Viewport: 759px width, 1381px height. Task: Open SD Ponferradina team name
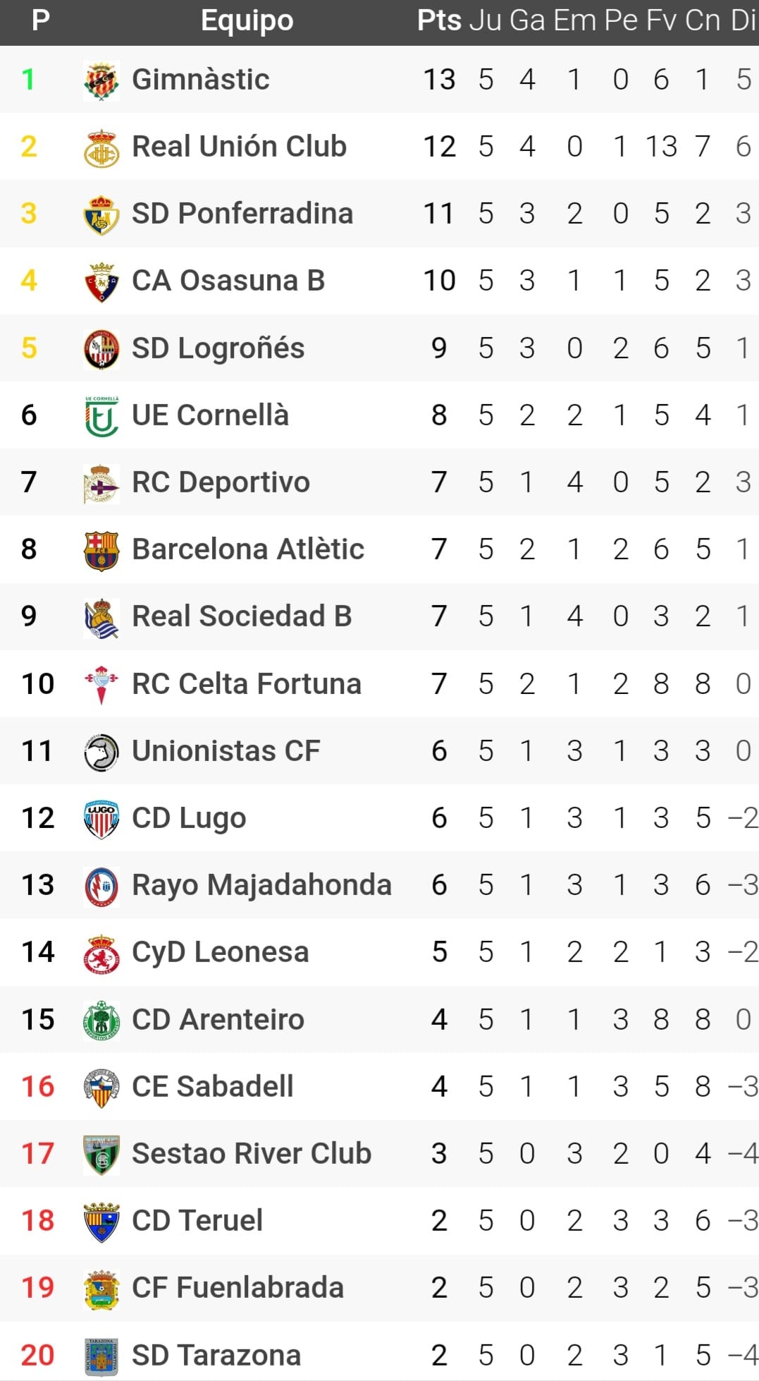tap(242, 214)
